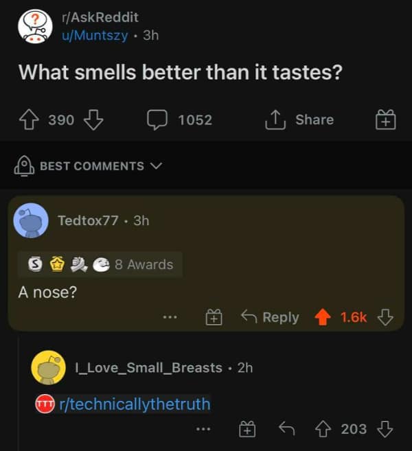Reply to Tedtox77's comment
412x451 pixels.
(270, 317)
